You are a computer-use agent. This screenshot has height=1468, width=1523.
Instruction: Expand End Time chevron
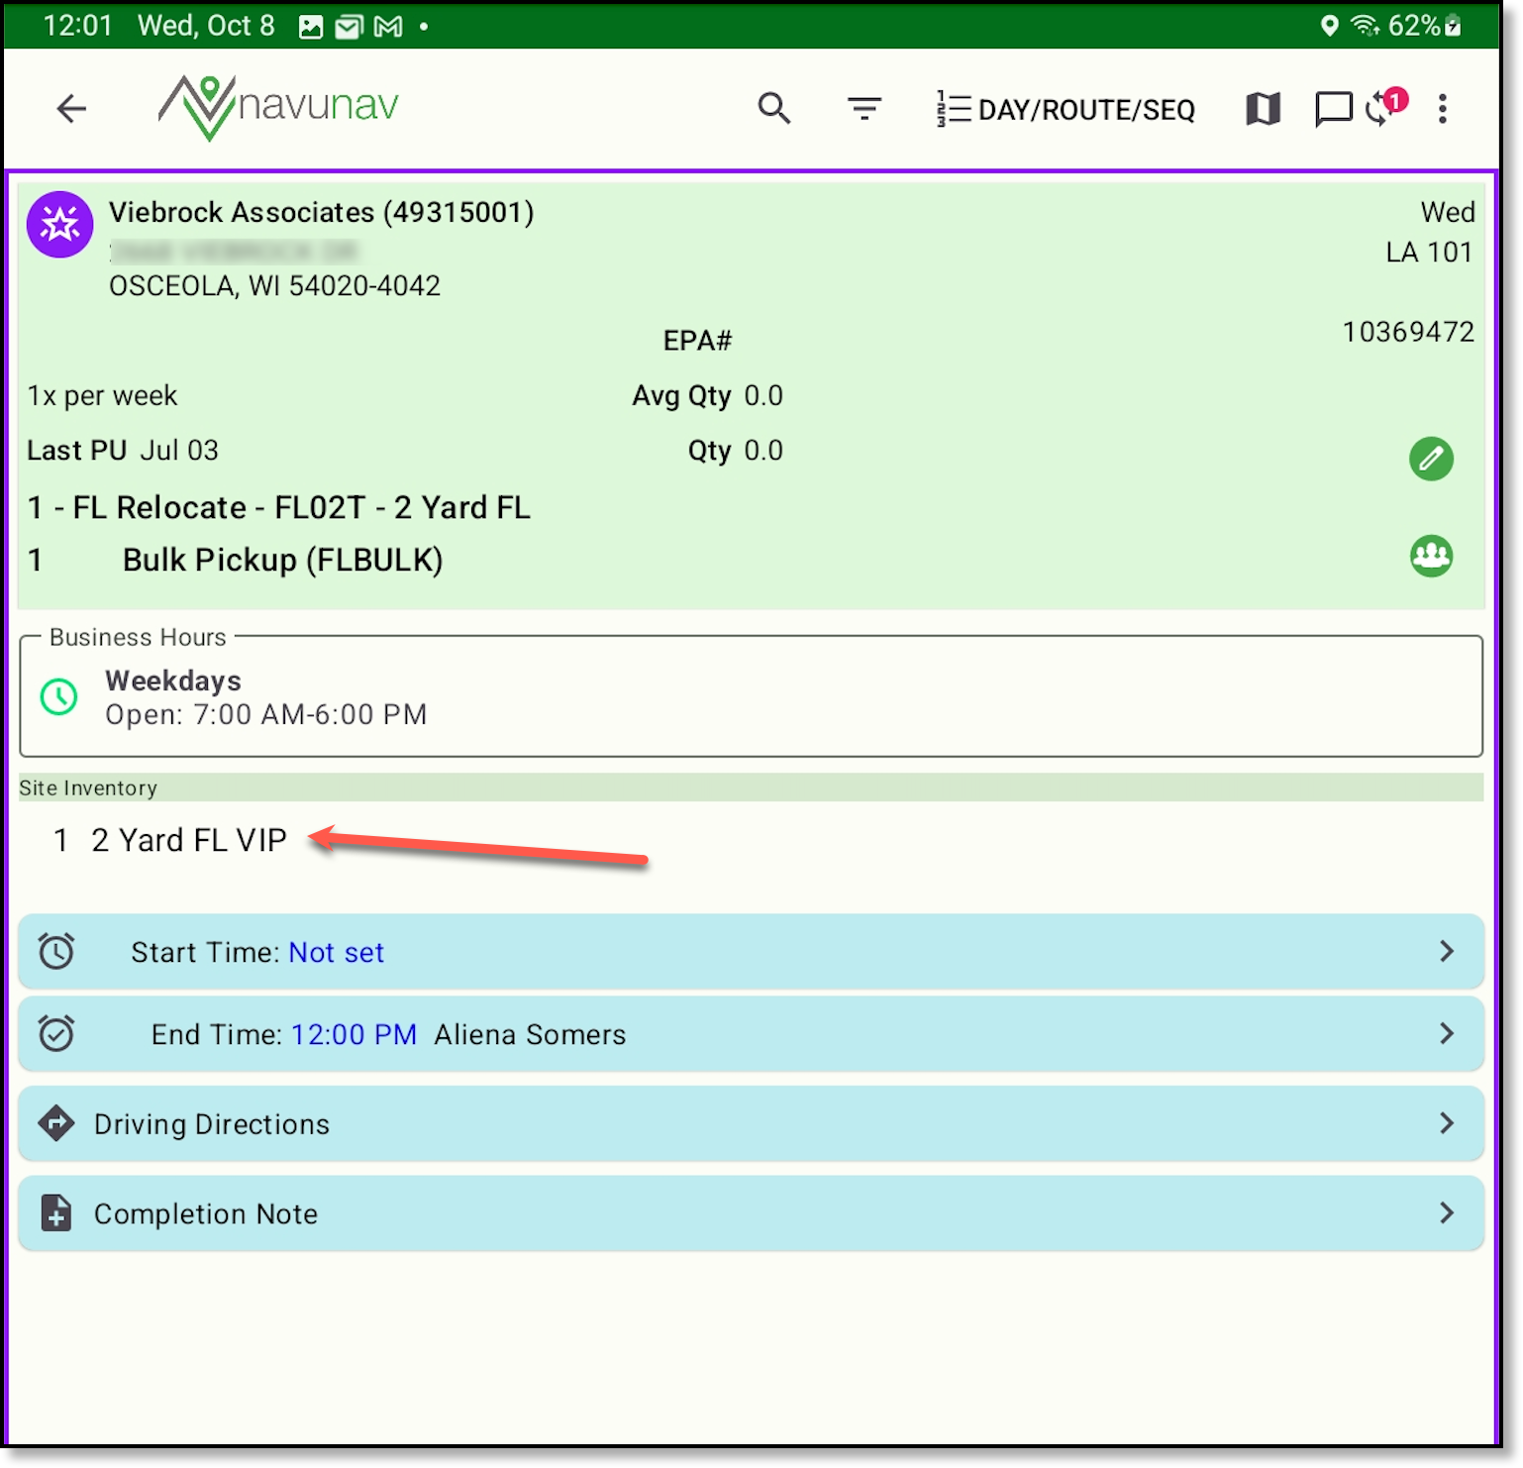tap(1447, 1033)
